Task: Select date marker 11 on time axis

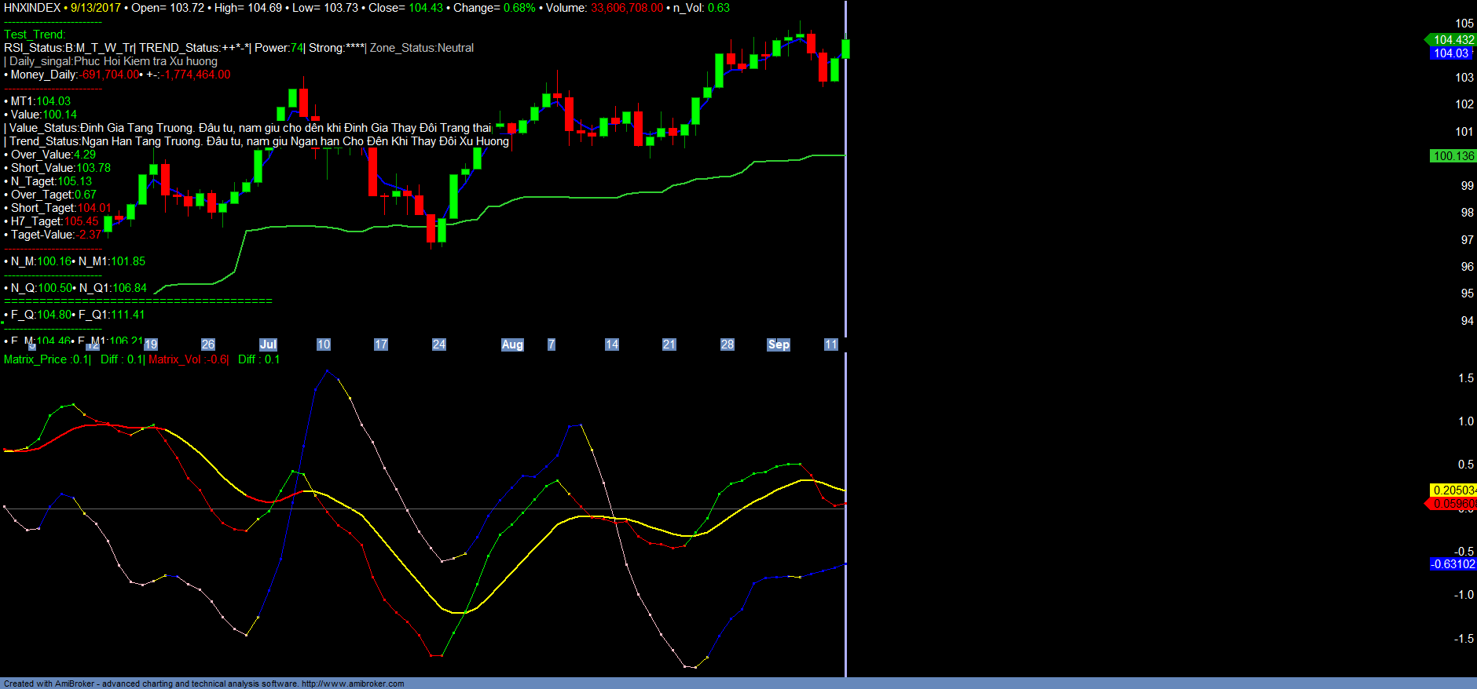Action: pyautogui.click(x=831, y=344)
